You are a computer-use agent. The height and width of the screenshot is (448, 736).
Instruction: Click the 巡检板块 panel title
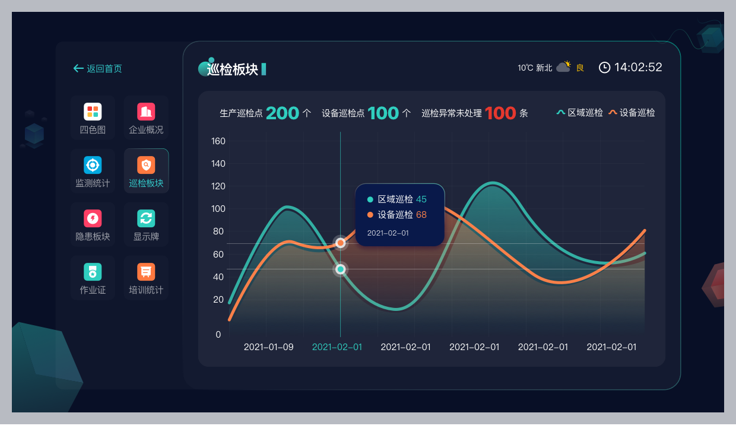(x=232, y=69)
